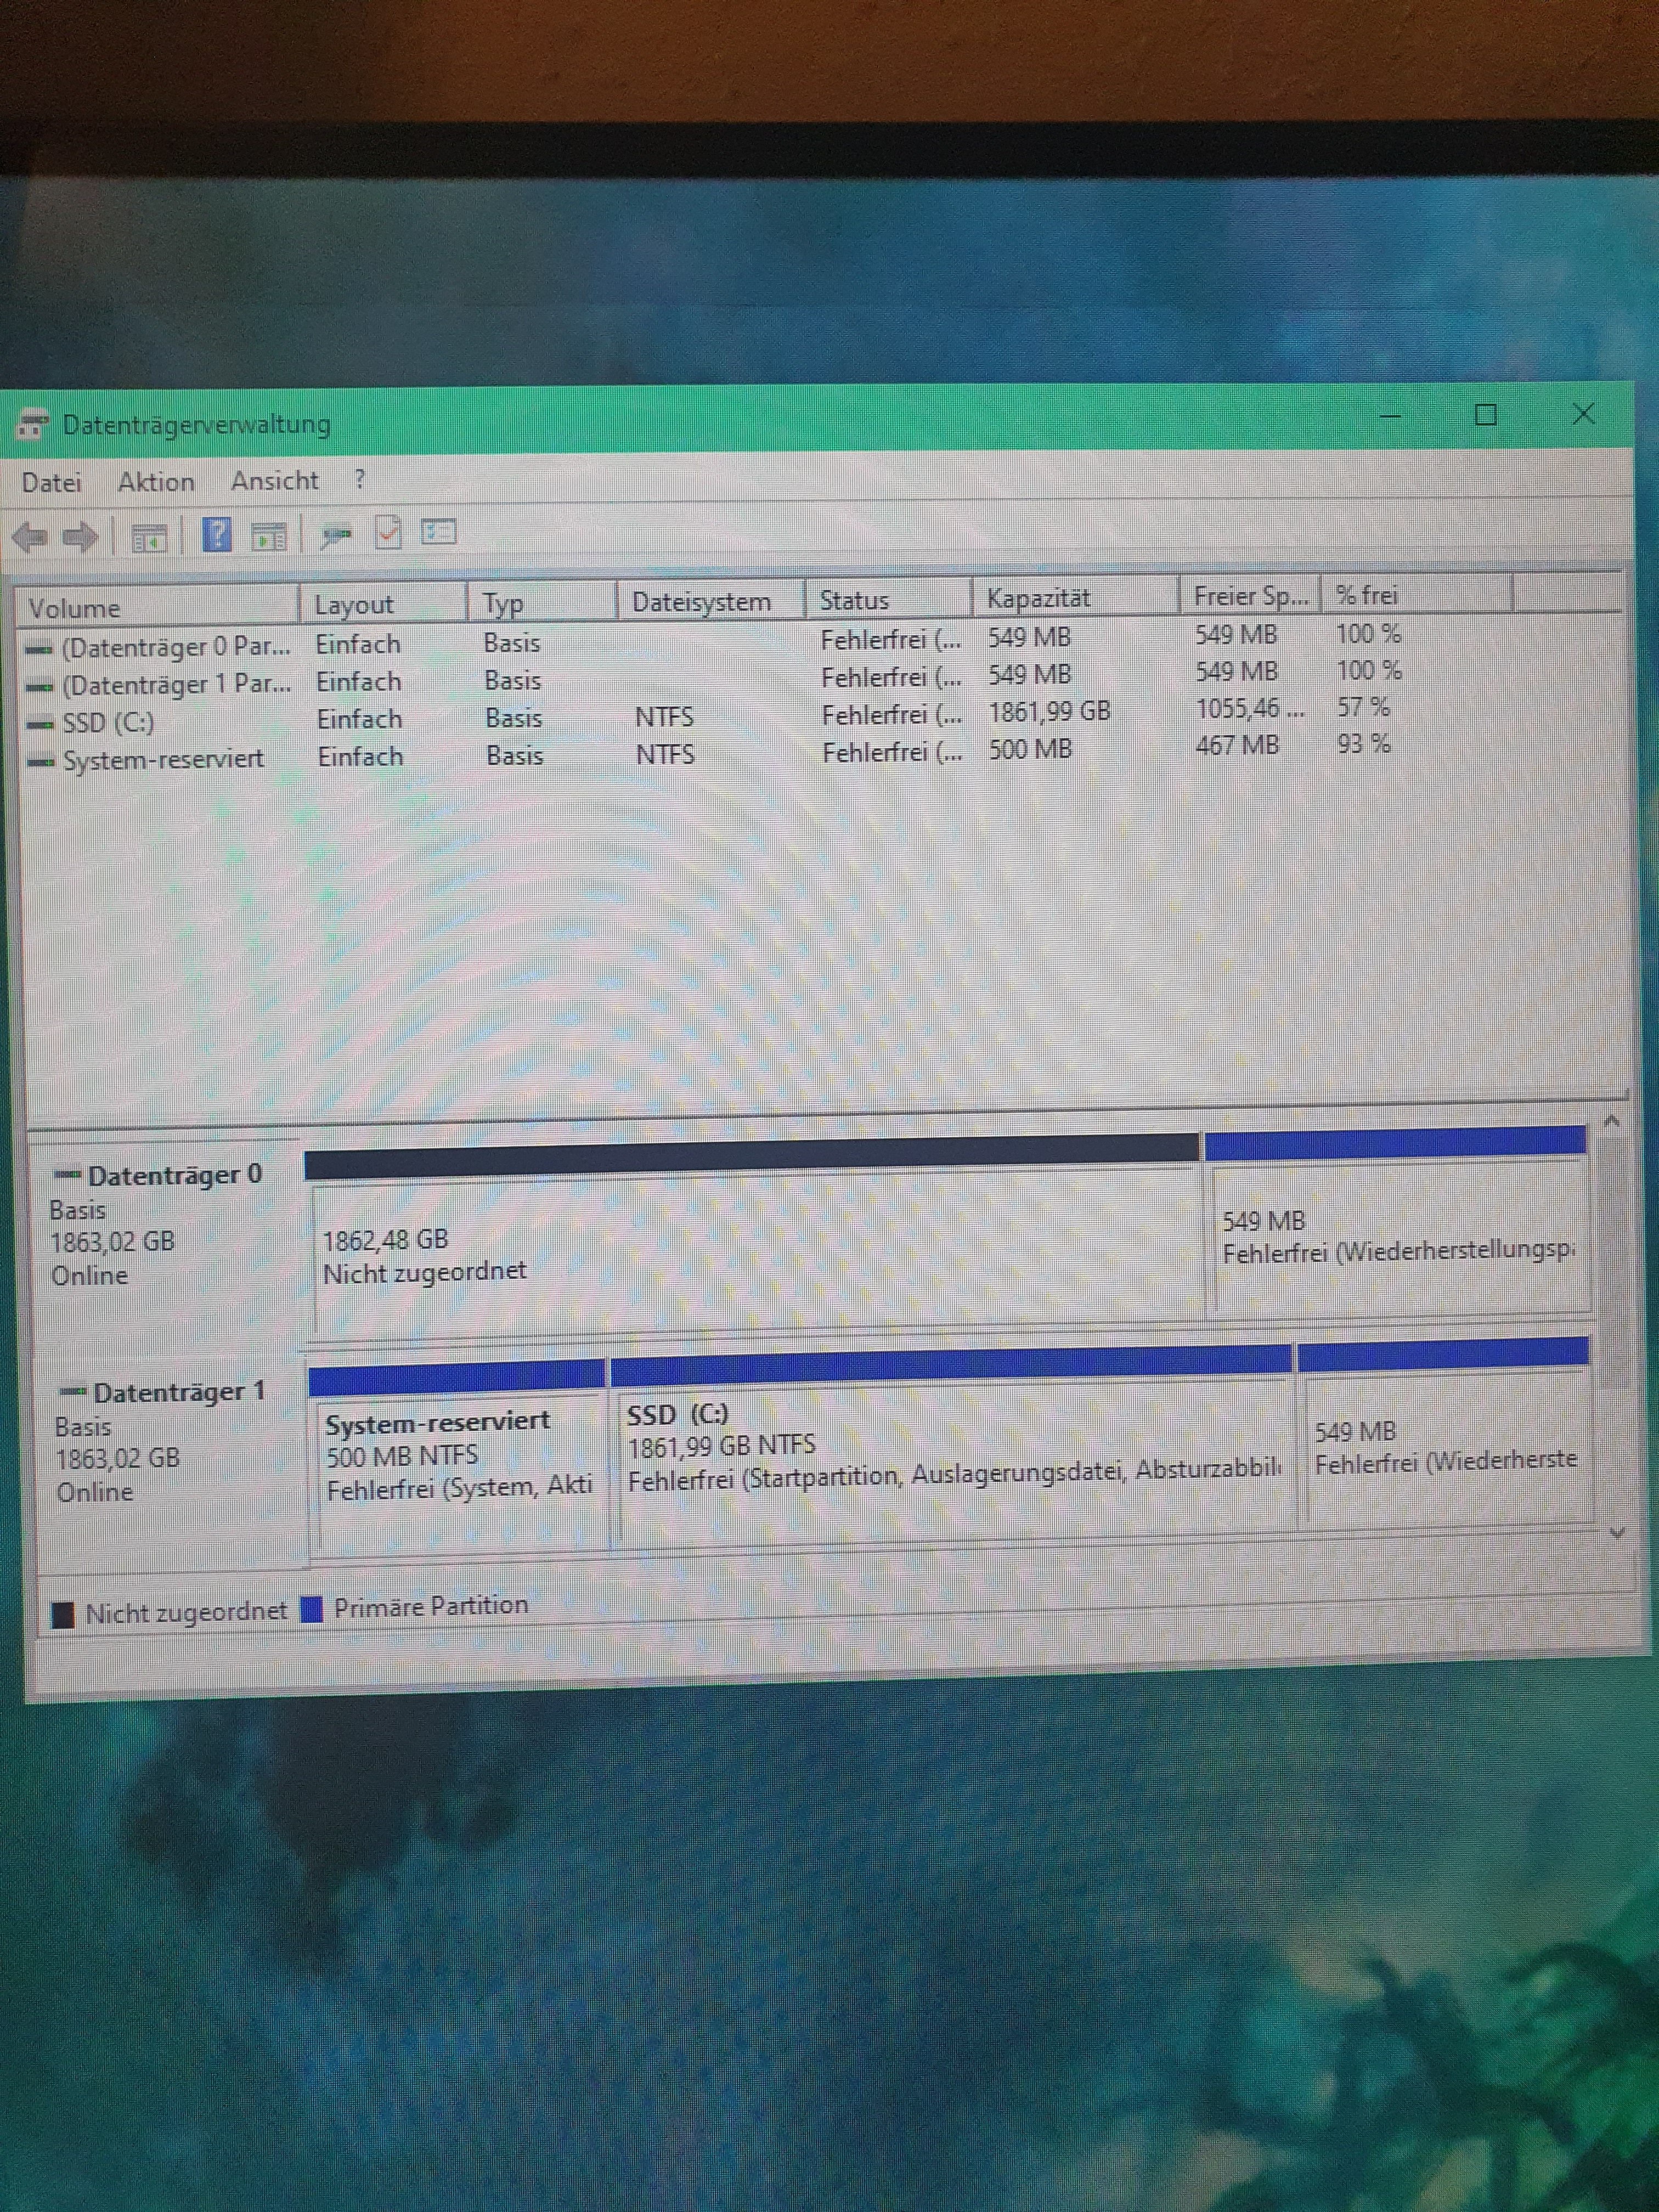Image resolution: width=1659 pixels, height=2212 pixels.
Task: Click the properties checkmark document icon
Action: click(x=388, y=533)
